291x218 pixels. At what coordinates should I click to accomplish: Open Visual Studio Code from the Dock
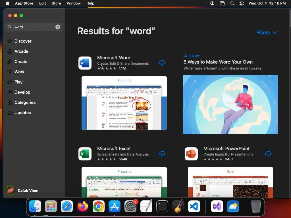[194, 206]
